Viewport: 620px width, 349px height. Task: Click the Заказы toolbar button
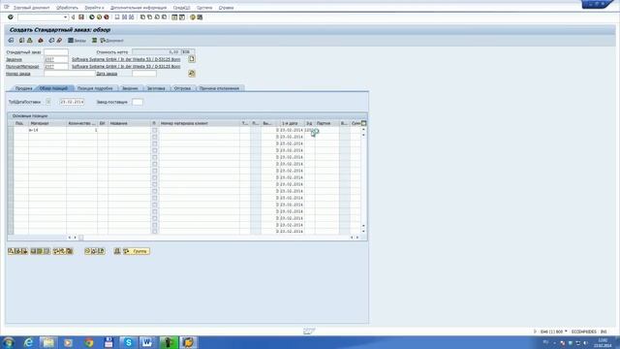coord(77,41)
